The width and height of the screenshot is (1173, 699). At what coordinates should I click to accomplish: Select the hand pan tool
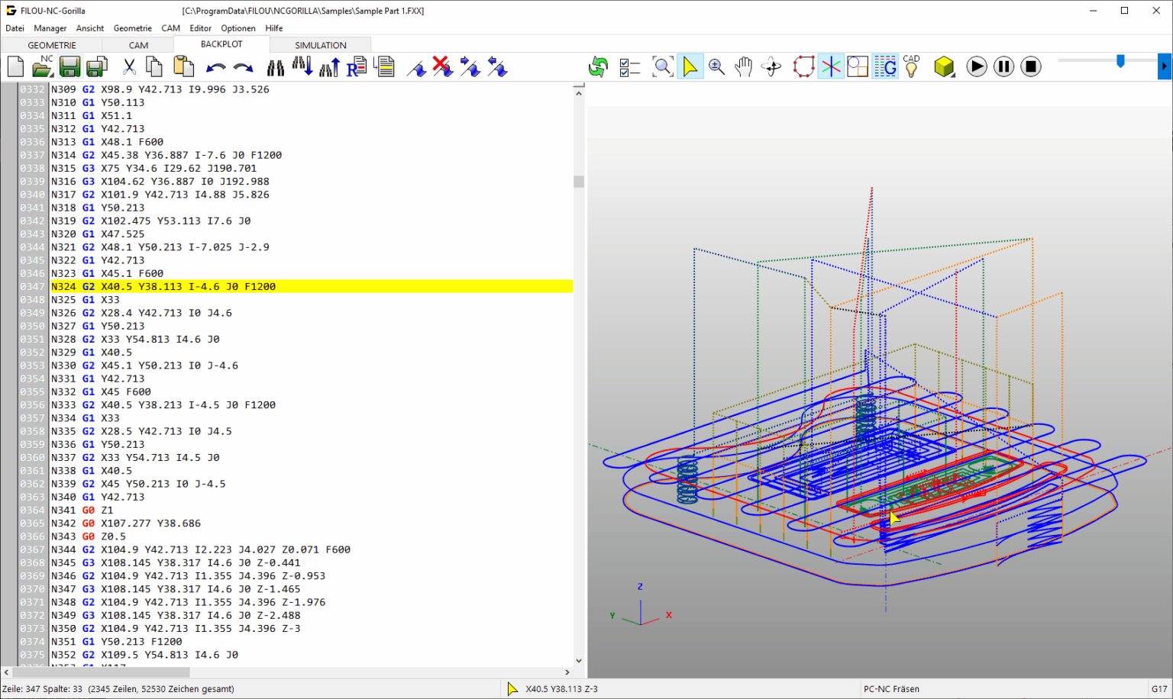(743, 67)
